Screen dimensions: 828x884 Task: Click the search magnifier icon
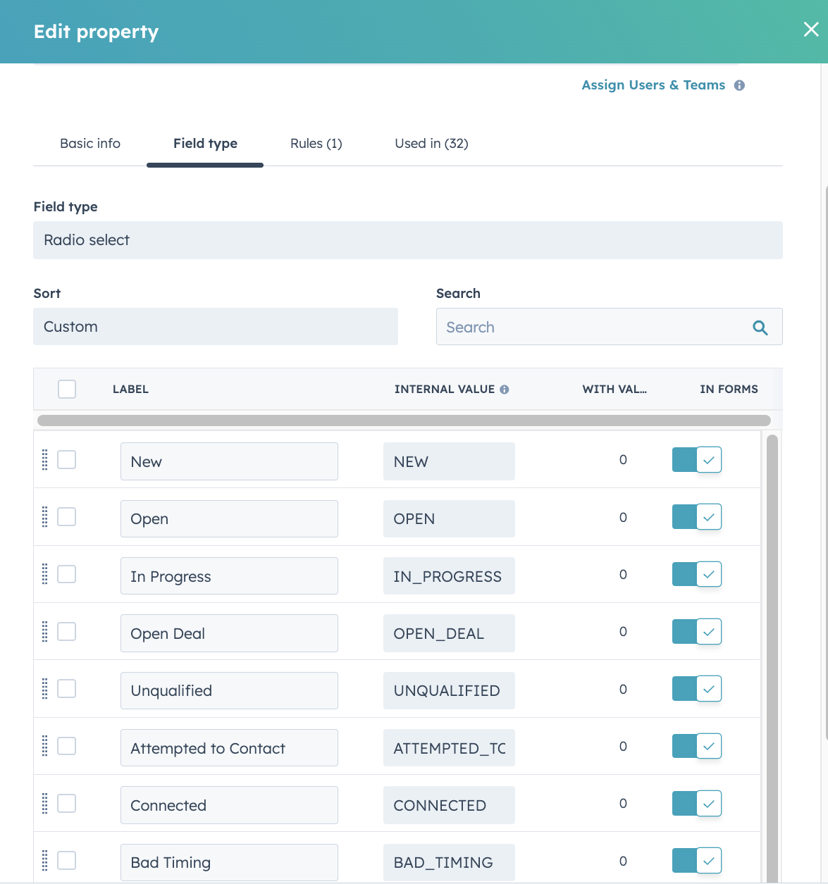760,328
